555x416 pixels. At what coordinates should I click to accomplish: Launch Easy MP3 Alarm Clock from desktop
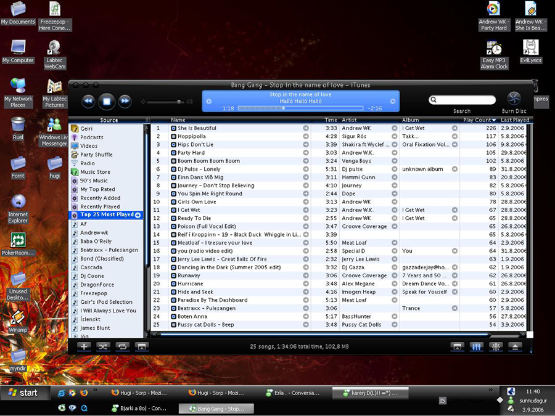[494, 54]
